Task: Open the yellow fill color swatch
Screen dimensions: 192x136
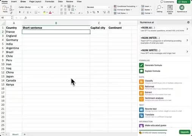Action: pyautogui.click(x=44, y=12)
